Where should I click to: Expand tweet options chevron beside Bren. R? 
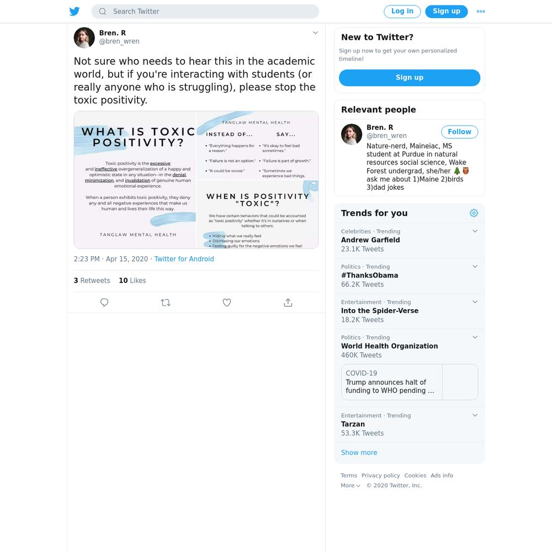tap(315, 33)
